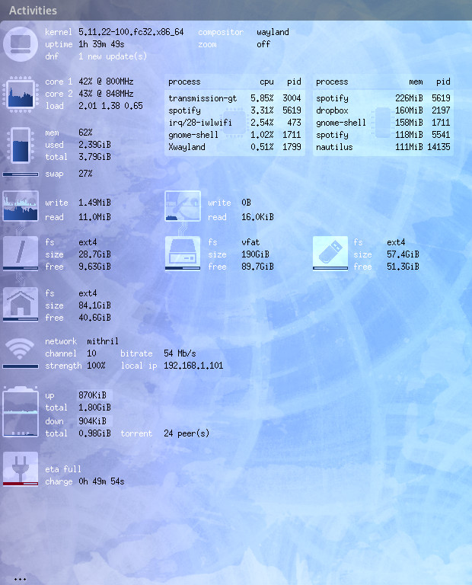The width and height of the screenshot is (472, 585).
Task: Click spotify 118MiB memory row
Action: click(383, 135)
